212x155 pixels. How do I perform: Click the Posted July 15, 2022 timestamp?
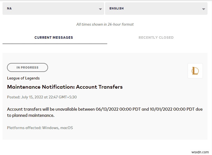42,97
